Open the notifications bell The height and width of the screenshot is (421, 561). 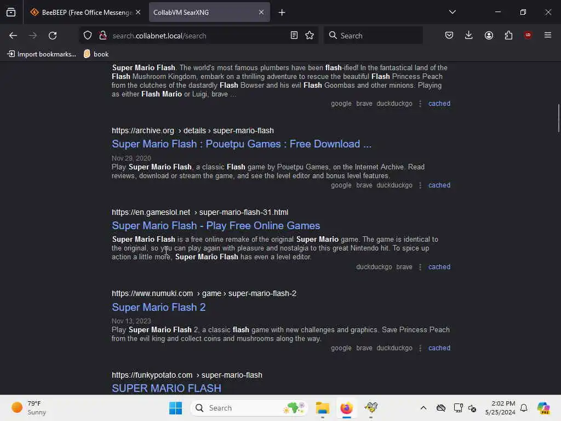(524, 408)
